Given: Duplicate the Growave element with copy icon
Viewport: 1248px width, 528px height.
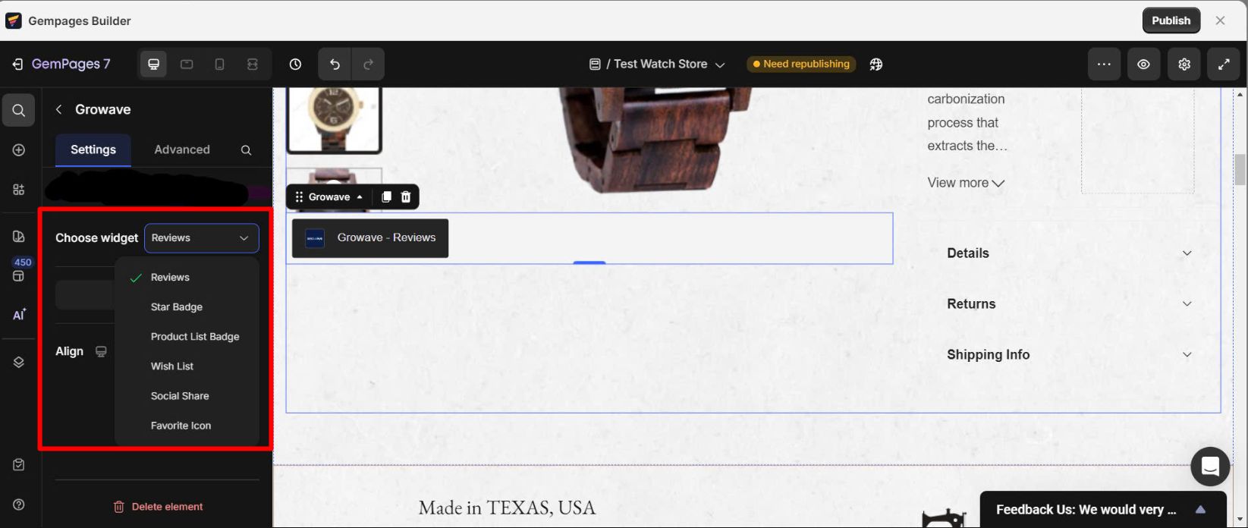Looking at the screenshot, I should [386, 197].
